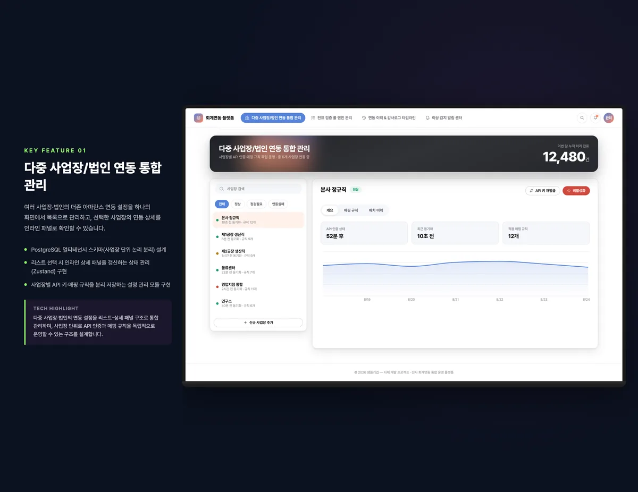
Task: Open 이상 감지 알림 센터 nav tab
Action: 444,118
